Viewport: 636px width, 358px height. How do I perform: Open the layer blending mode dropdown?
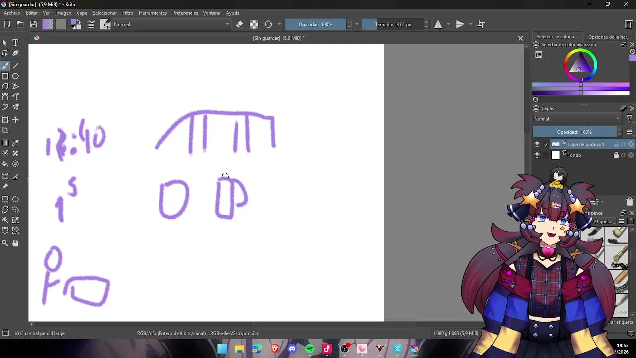pos(577,119)
